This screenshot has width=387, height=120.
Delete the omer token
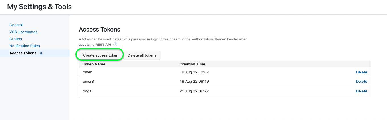point(361,72)
